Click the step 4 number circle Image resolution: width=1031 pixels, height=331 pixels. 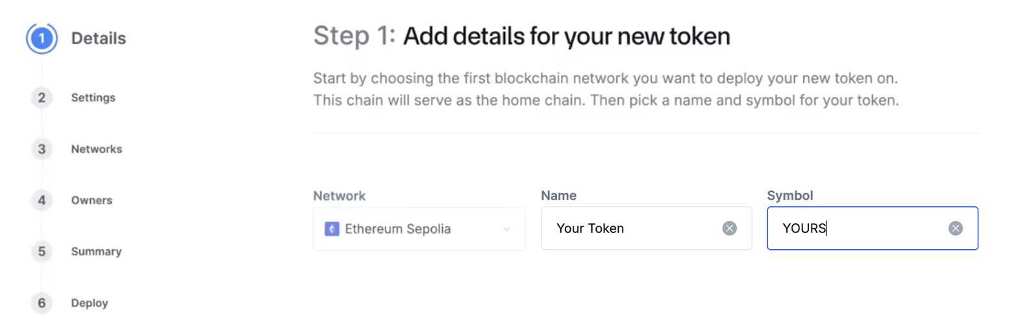coord(42,200)
